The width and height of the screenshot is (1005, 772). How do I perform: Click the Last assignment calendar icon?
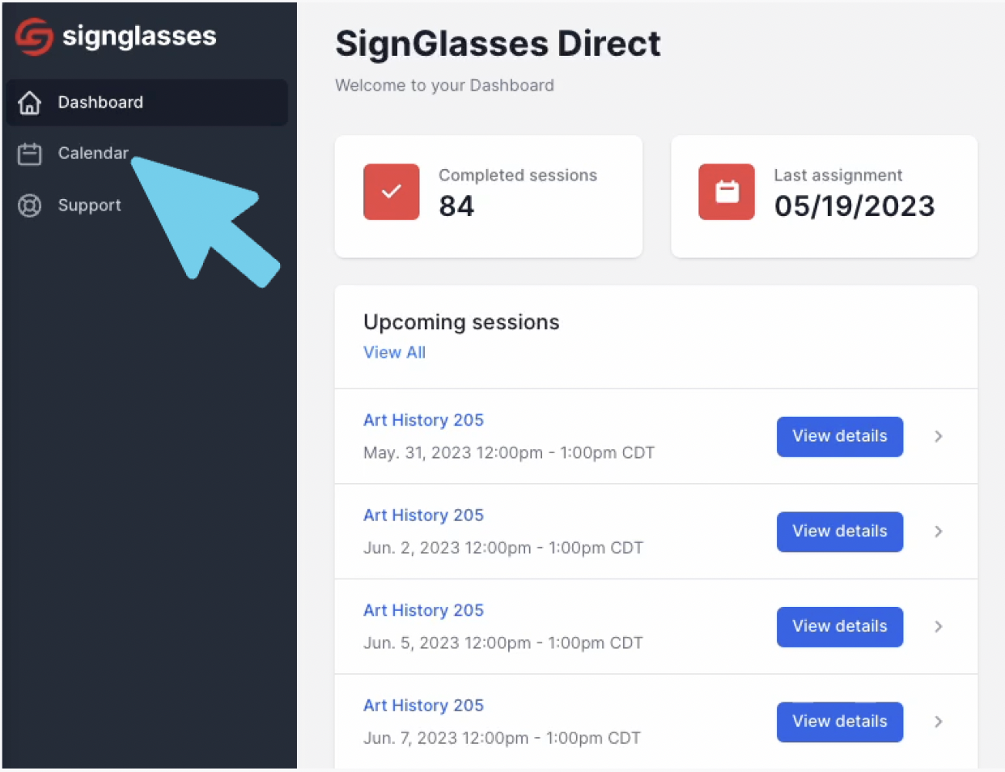[x=727, y=192]
